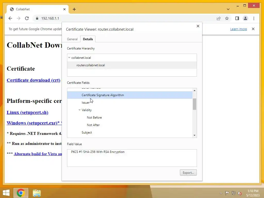Select the Issuer certificate field
The height and width of the screenshot is (198, 264).
(x=130, y=103)
